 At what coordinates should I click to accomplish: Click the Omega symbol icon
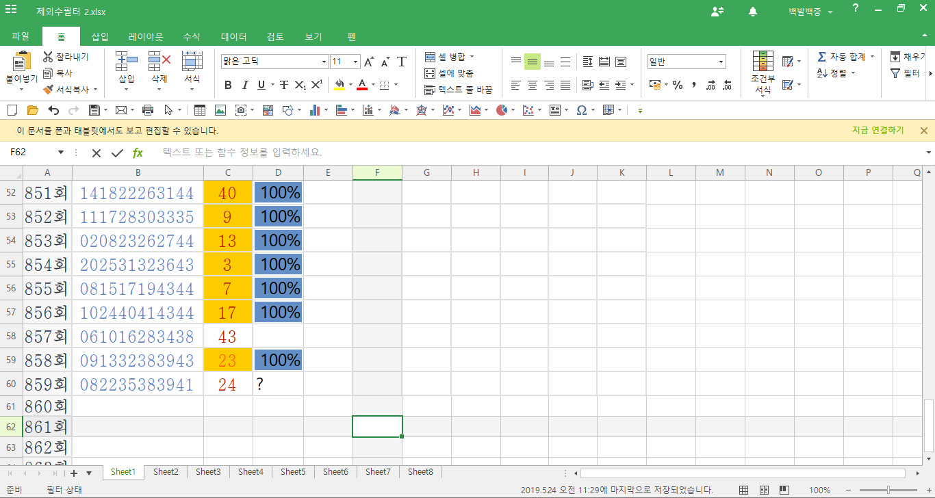pos(581,110)
